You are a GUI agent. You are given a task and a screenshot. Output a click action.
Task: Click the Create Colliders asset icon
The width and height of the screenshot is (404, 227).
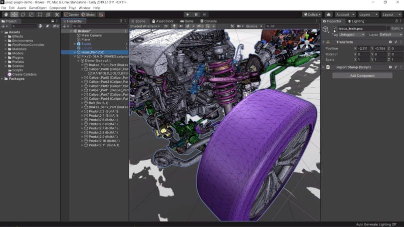[9, 74]
